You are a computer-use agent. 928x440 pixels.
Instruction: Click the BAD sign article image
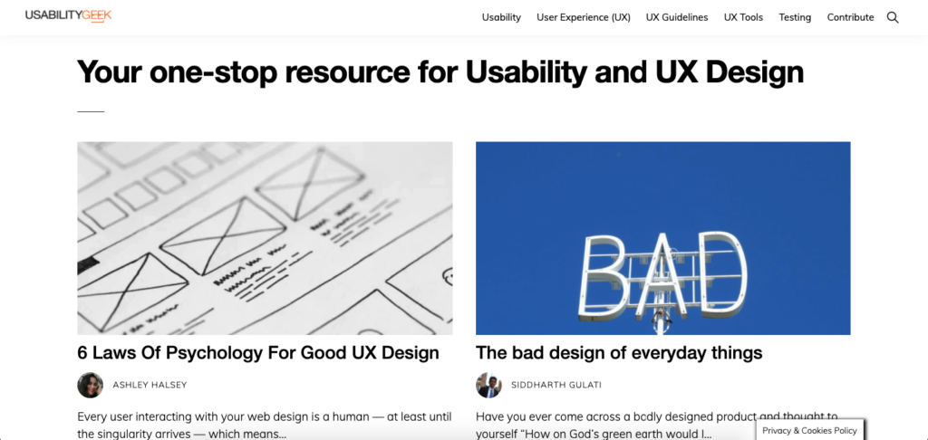coord(662,238)
